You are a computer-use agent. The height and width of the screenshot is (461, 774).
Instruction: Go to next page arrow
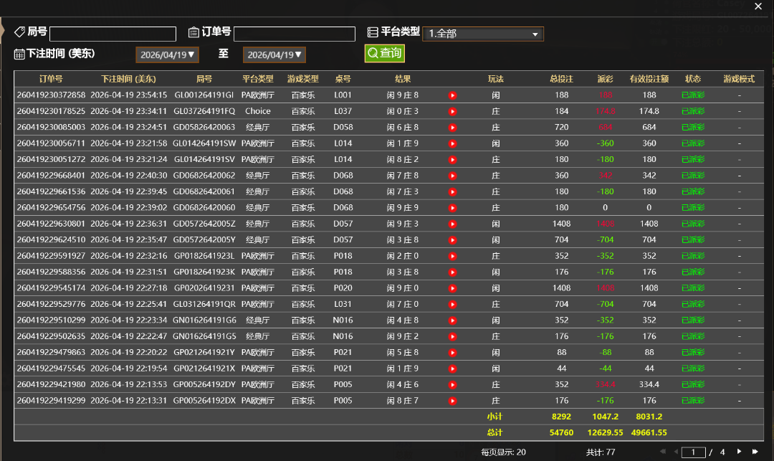point(740,452)
